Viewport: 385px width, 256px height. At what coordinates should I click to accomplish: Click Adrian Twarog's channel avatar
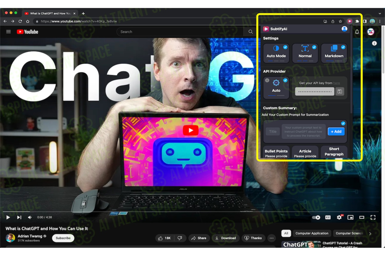tap(10, 238)
